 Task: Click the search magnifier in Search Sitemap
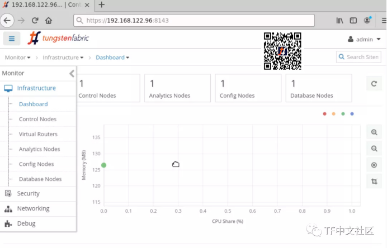pos(341,57)
